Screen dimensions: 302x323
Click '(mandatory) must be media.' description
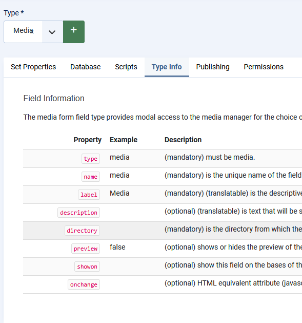point(210,157)
